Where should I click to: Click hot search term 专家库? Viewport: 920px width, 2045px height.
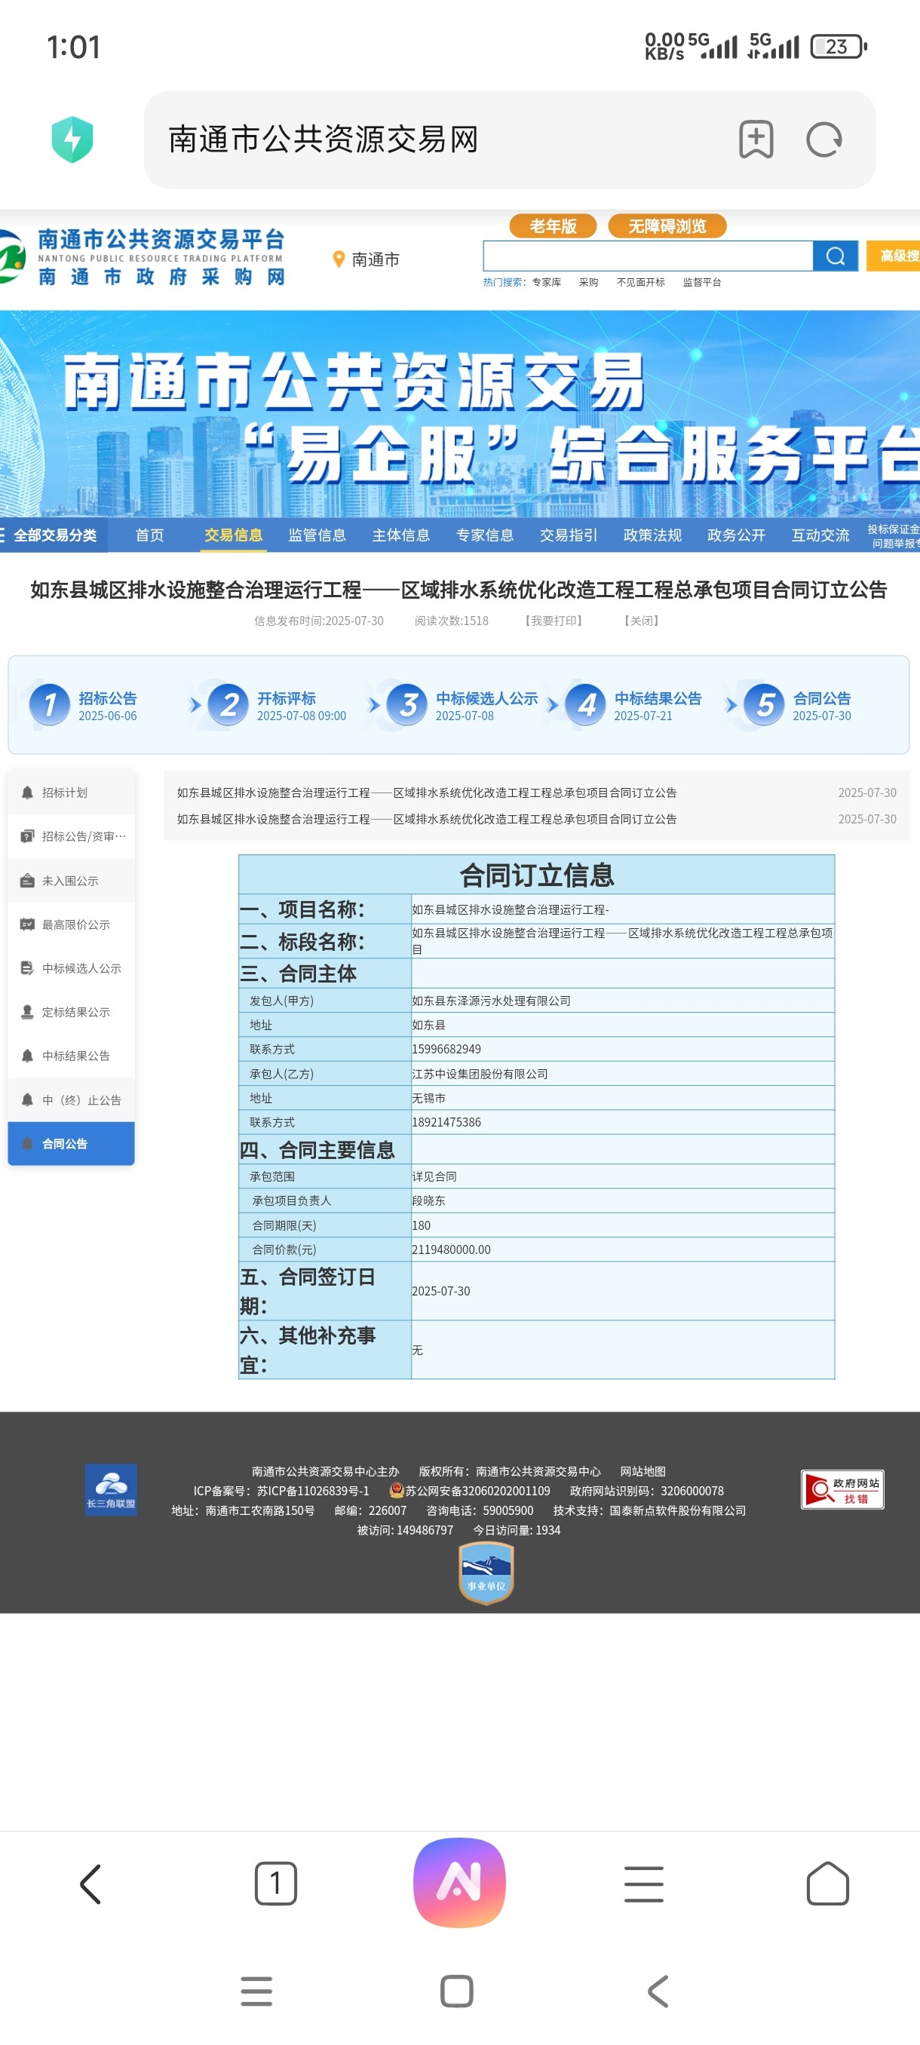546,282
